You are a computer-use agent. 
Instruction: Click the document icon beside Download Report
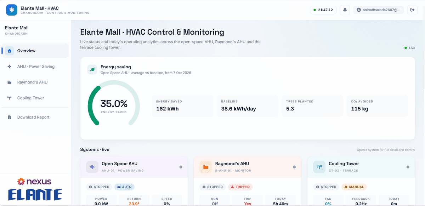click(10, 117)
